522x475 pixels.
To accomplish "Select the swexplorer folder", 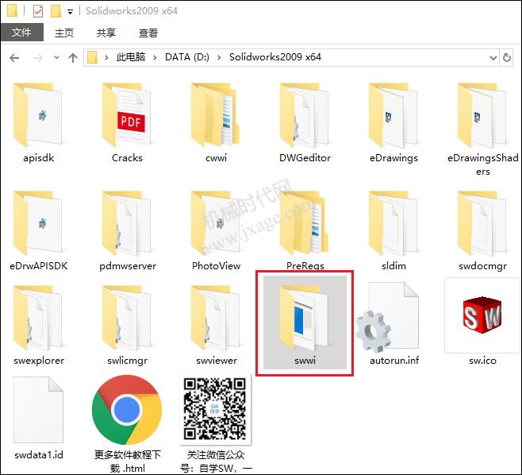I will (39, 325).
